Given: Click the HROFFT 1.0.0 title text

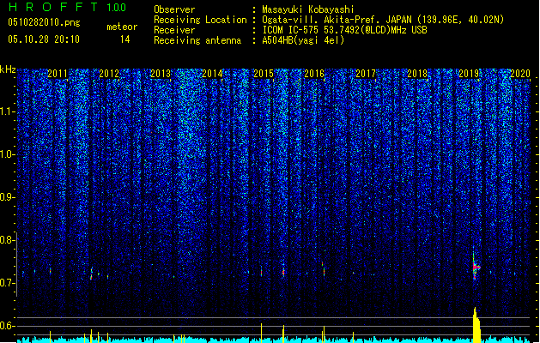Looking at the screenshot, I should tap(68, 7).
